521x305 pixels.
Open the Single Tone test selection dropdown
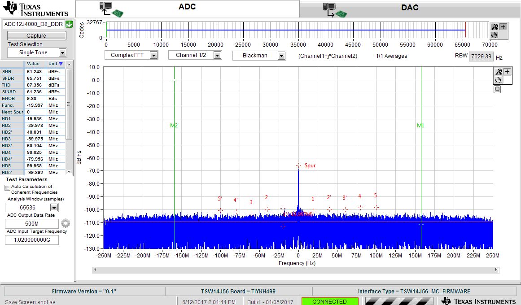(62, 52)
